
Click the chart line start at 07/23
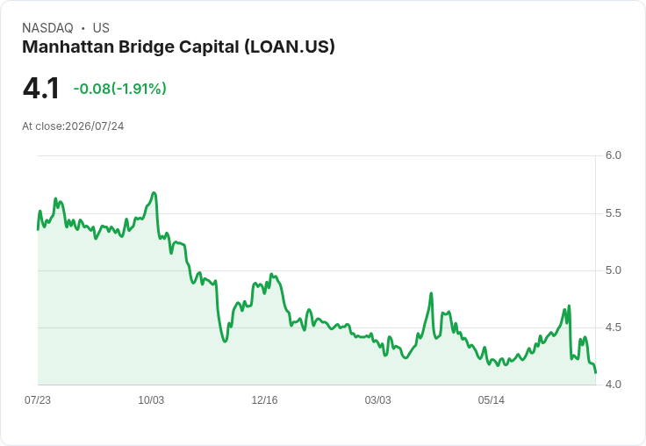[38, 229]
